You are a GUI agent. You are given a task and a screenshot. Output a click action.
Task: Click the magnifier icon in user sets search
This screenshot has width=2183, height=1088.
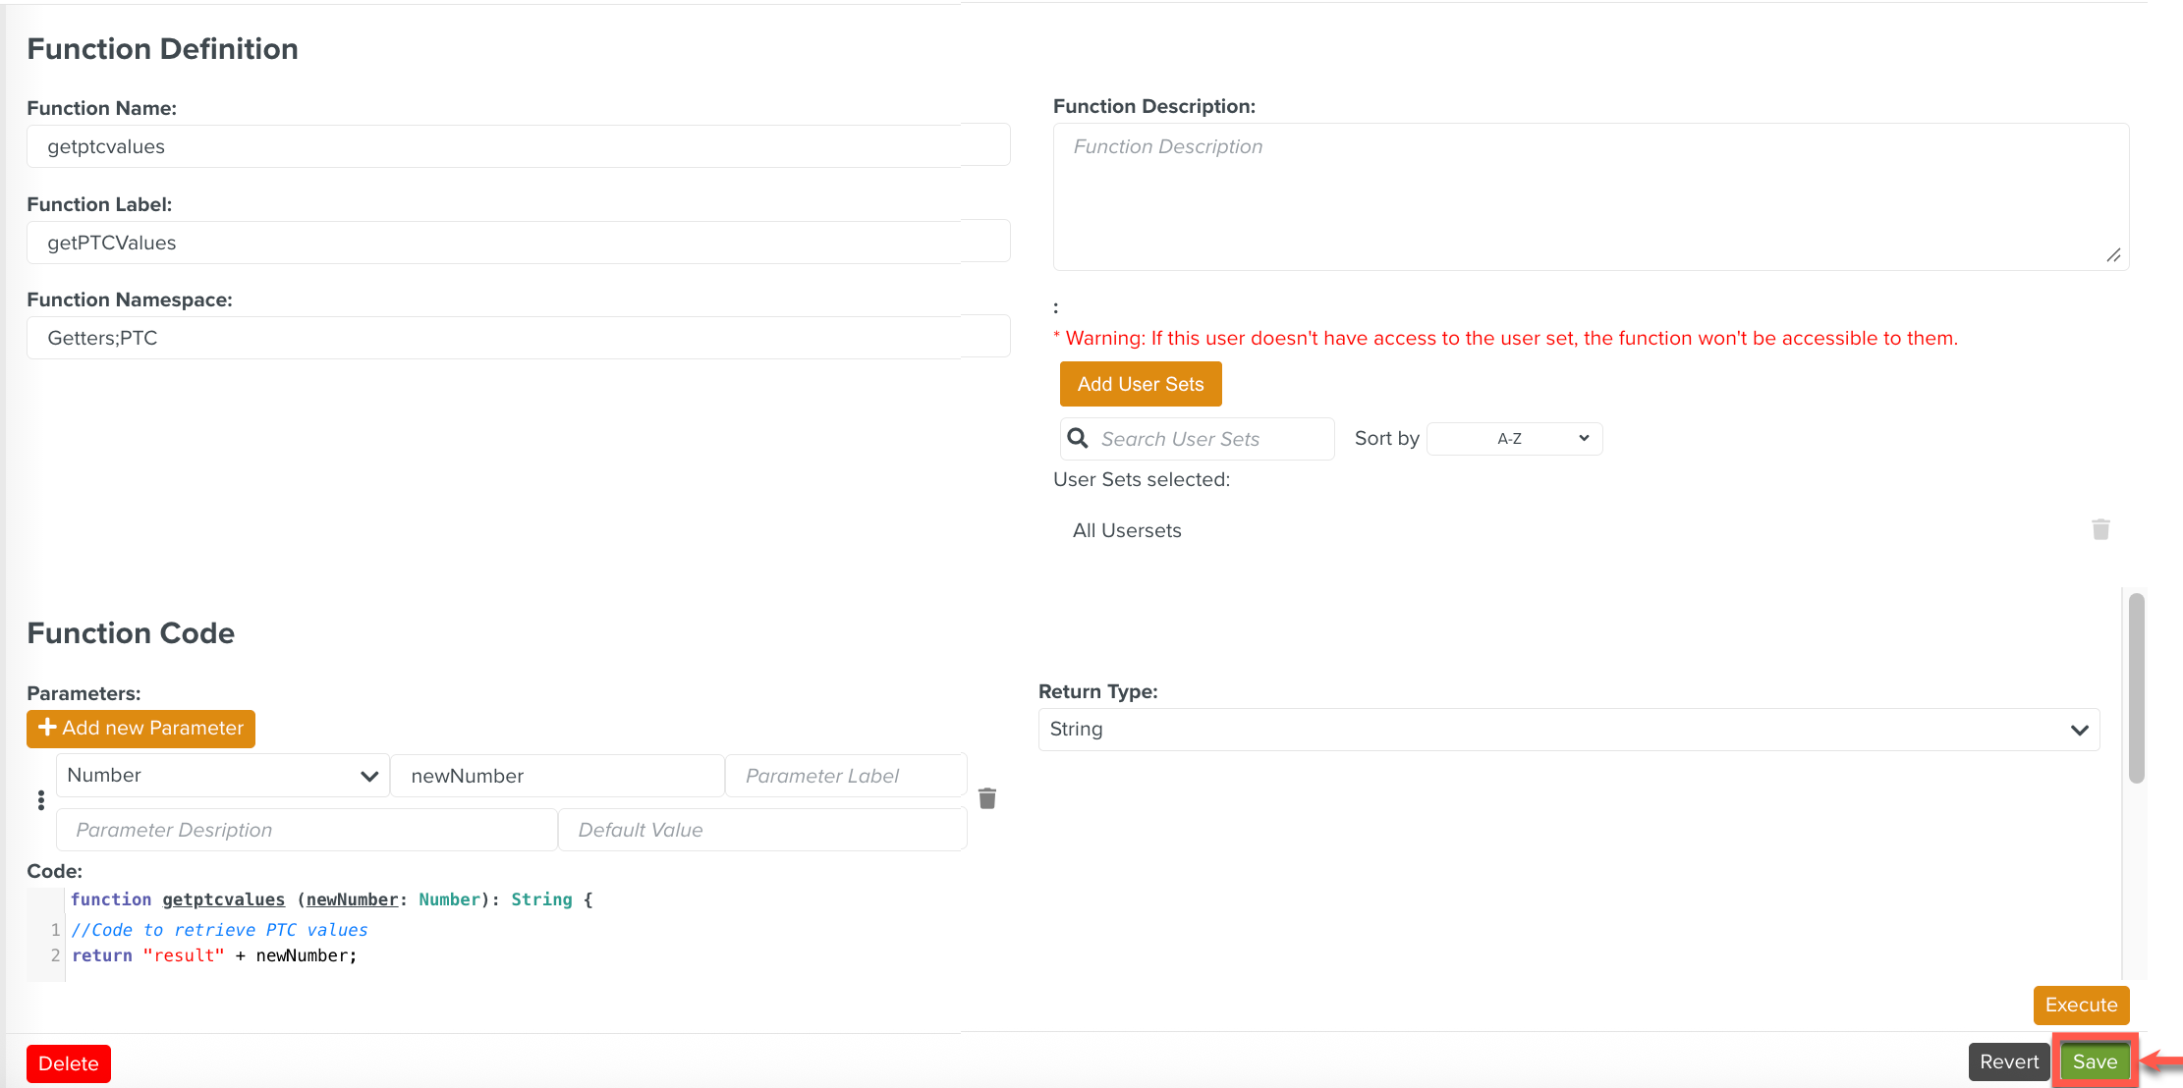(1078, 438)
